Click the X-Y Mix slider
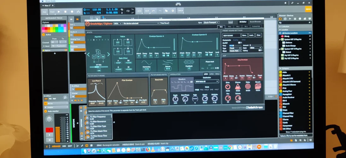346x158 pixels. coord(99,67)
